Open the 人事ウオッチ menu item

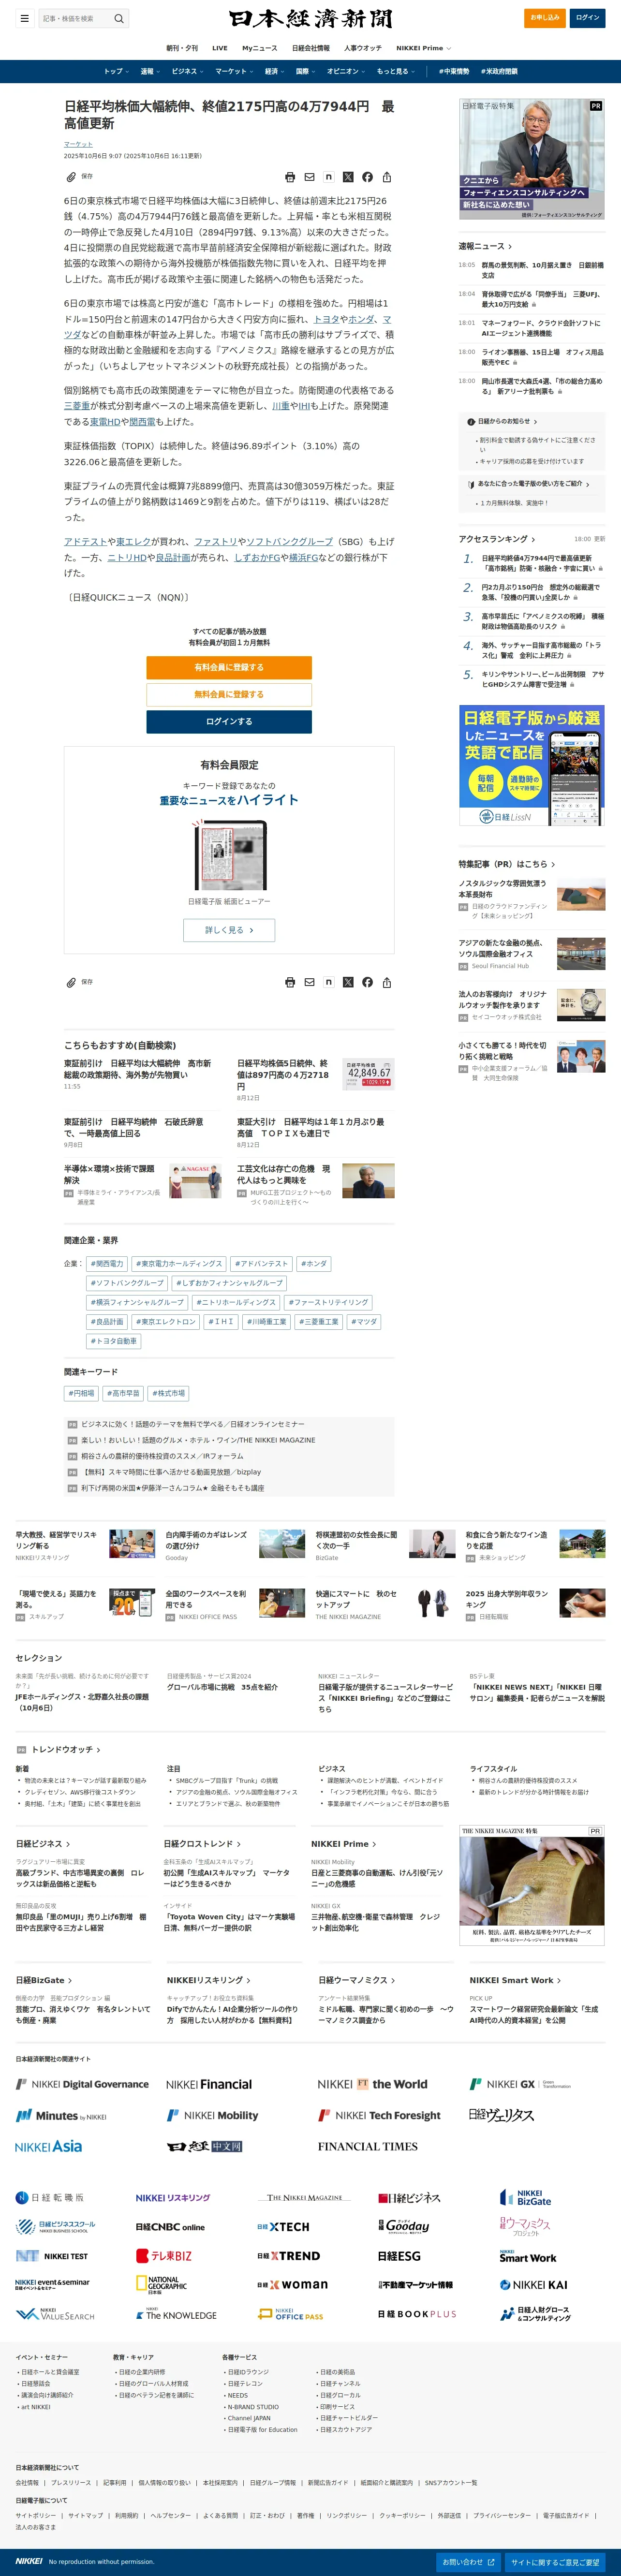tap(363, 48)
